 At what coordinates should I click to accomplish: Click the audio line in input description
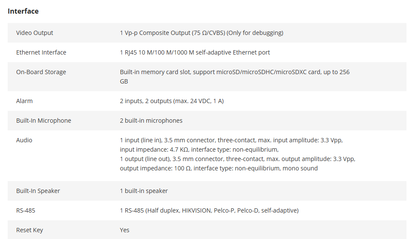point(231,145)
